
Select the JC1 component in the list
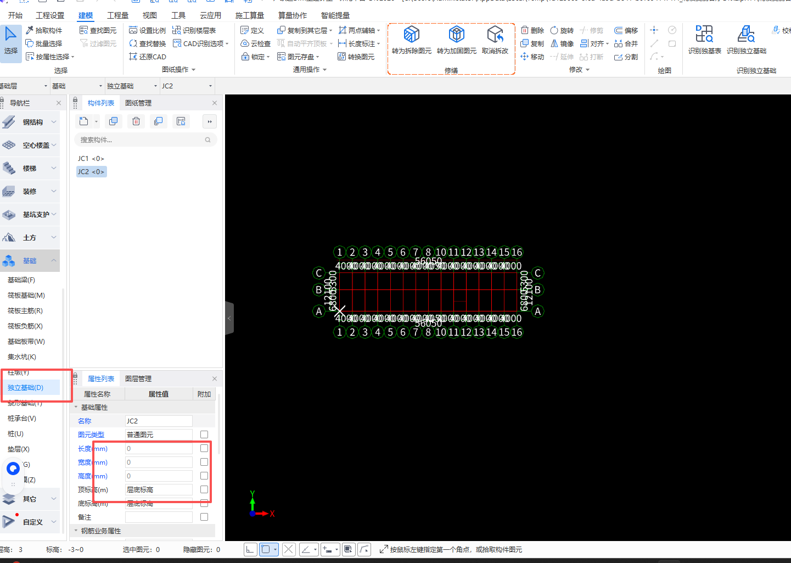pos(91,159)
